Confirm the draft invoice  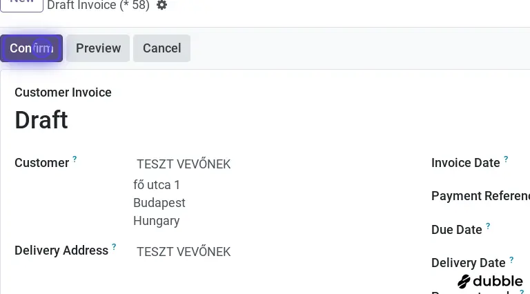pos(31,48)
